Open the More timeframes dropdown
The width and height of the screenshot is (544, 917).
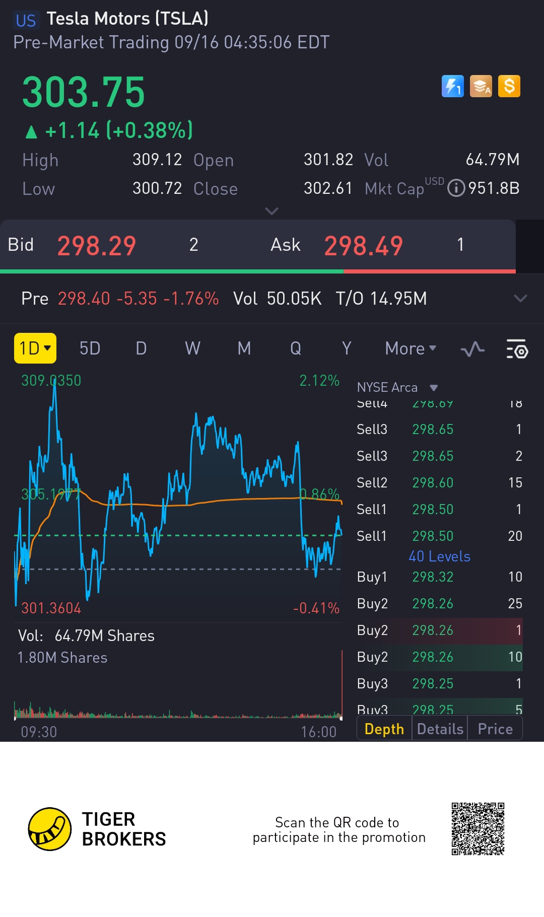411,348
